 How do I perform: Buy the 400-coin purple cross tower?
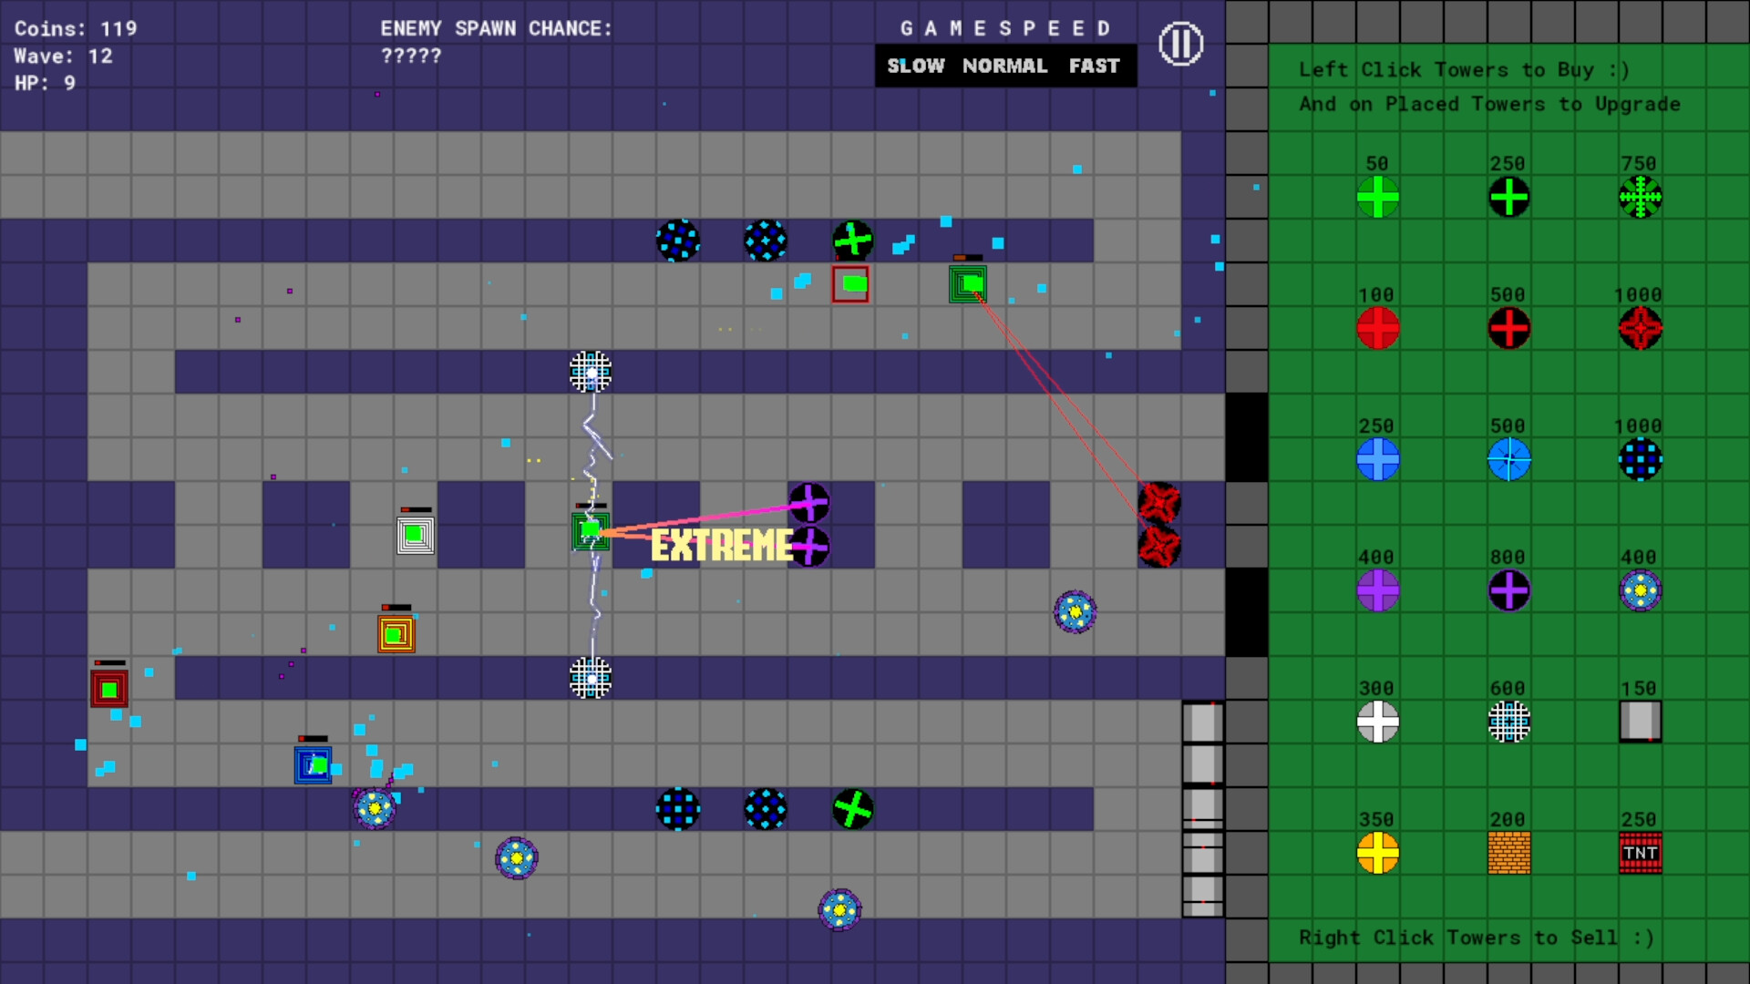(1377, 591)
